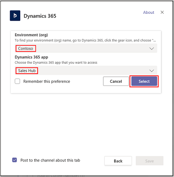Click the Dynamics 365 title text
This screenshot has width=174, height=177.
point(40,16)
